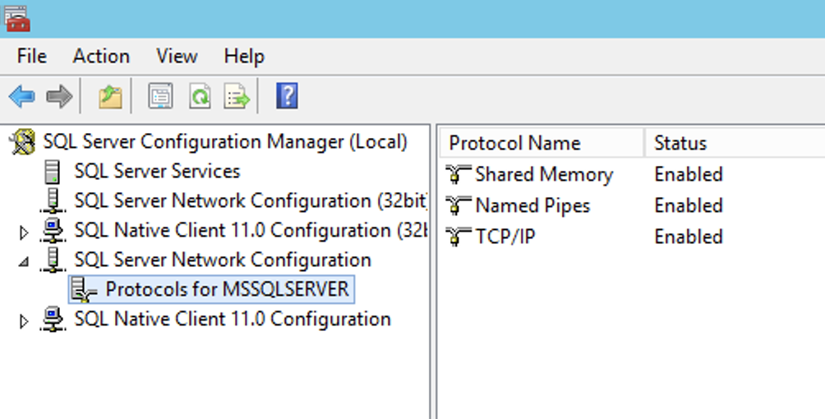825x419 pixels.
Task: Open the View menu
Action: coord(177,57)
